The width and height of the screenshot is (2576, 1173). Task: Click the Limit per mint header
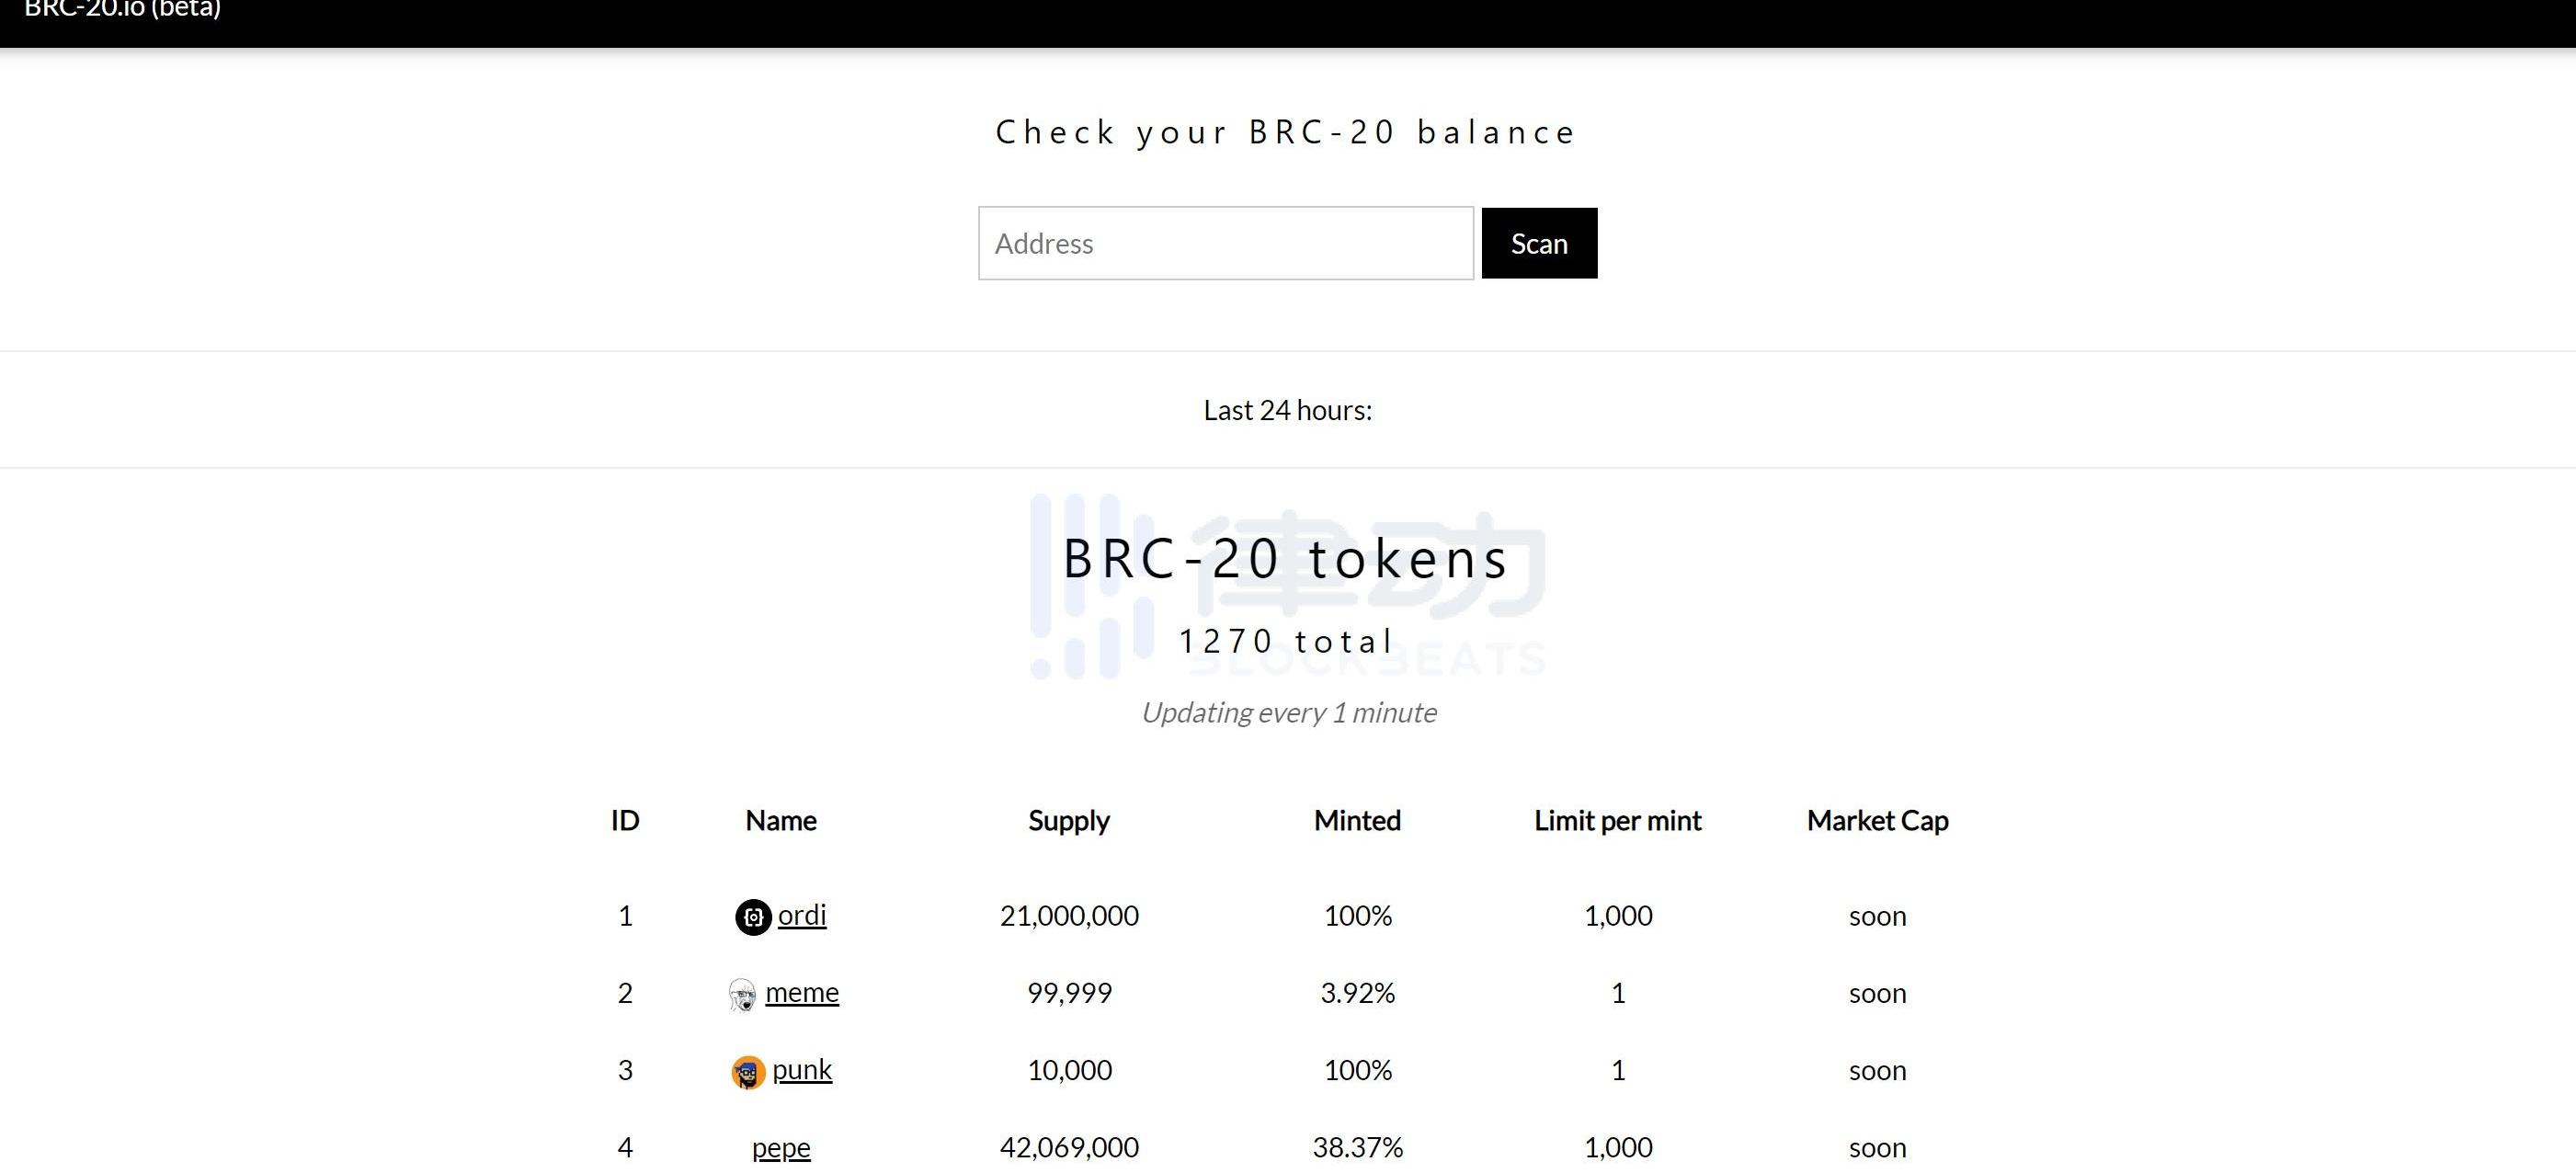point(1617,821)
